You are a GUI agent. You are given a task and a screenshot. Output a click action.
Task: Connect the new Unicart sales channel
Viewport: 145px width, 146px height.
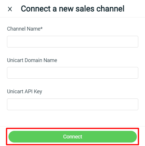(x=73, y=137)
